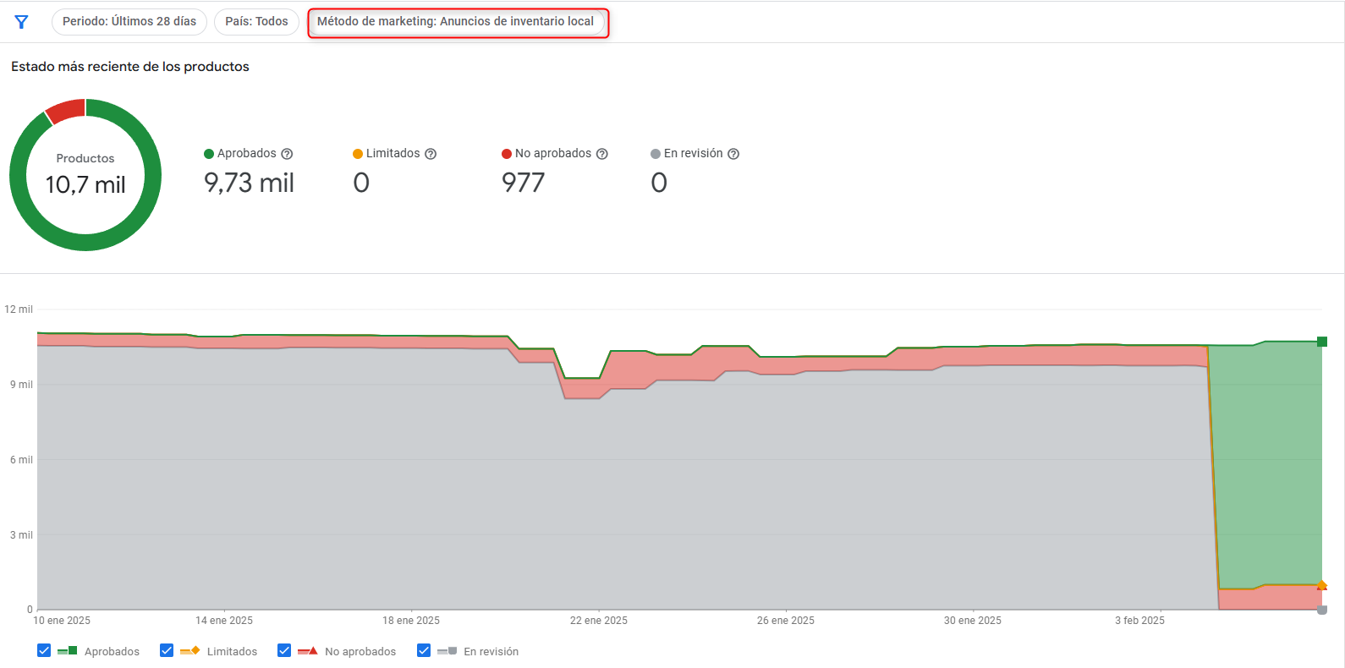Click the 18 ene 2025 axis label

411,621
